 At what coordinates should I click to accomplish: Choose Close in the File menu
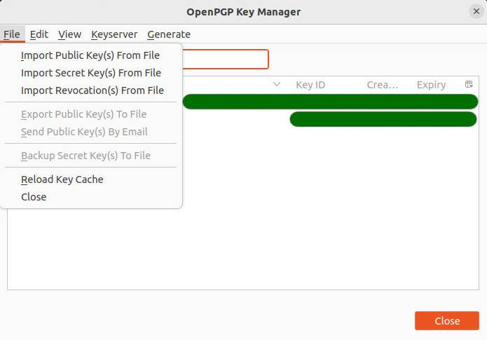34,197
